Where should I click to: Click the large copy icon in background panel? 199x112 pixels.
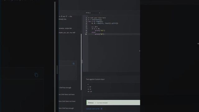click(x=36, y=75)
